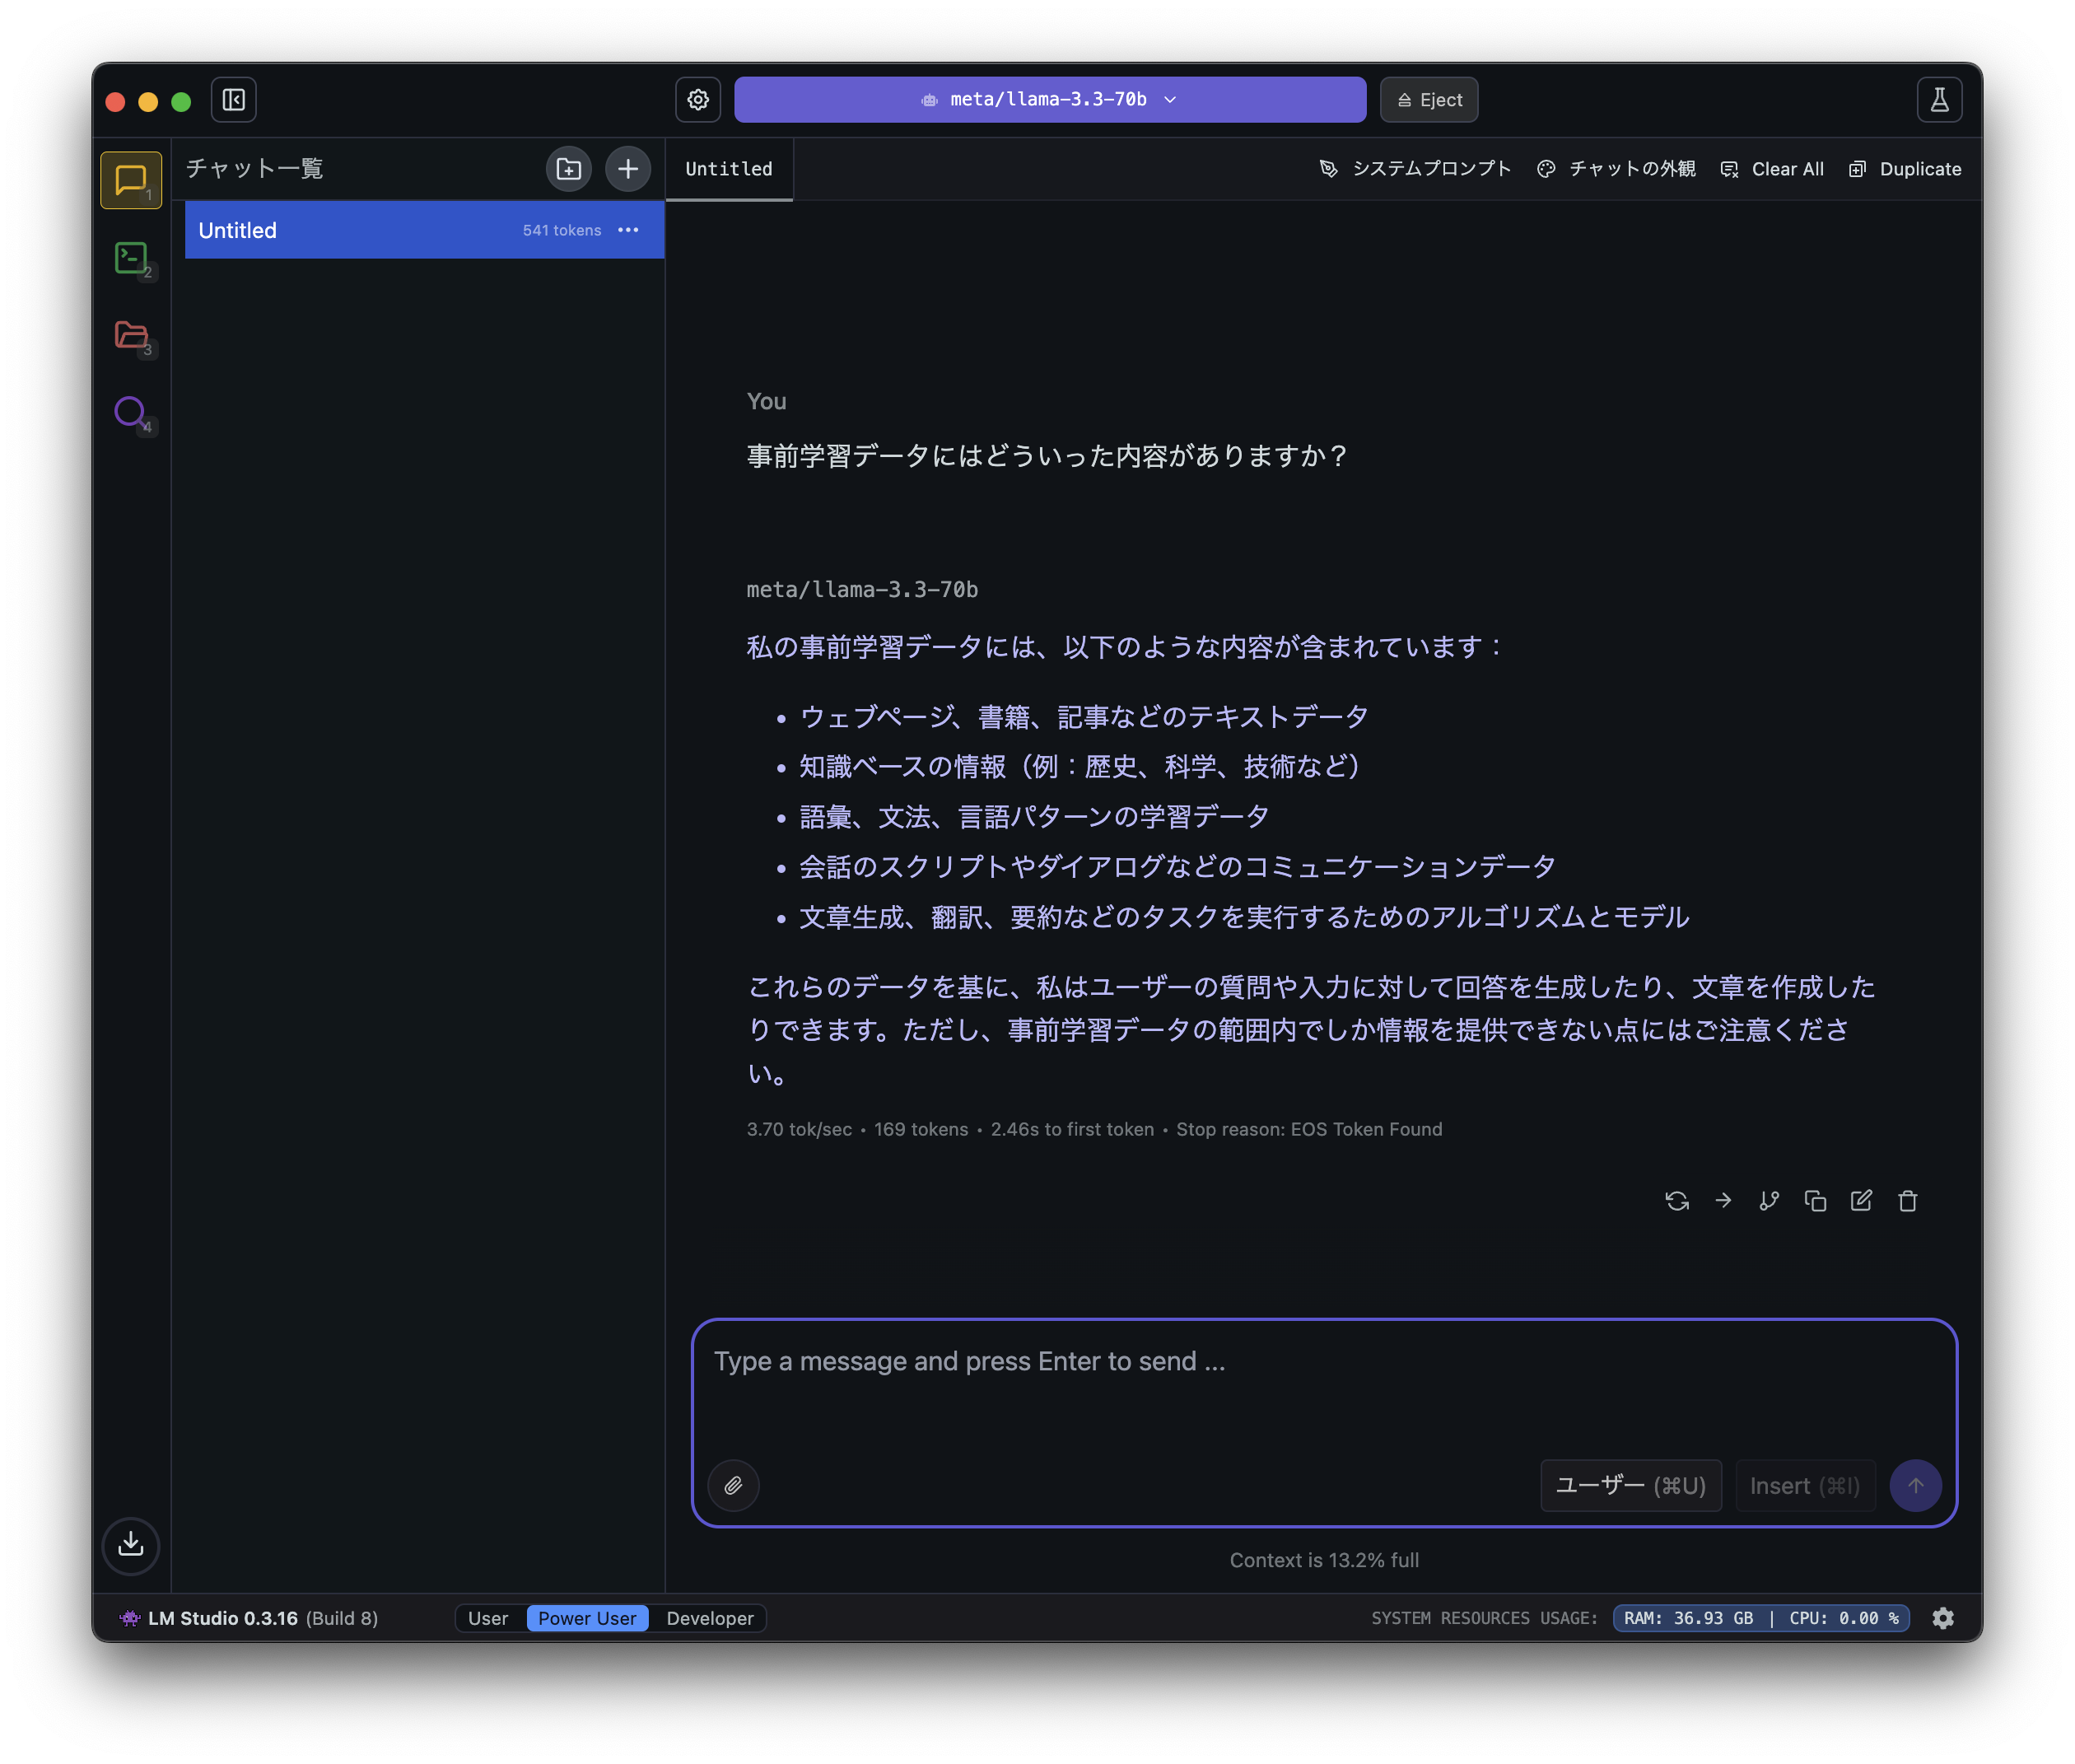This screenshot has height=1764, width=2075.
Task: Open the downloads icon at sidebar bottom
Action: click(x=130, y=1546)
